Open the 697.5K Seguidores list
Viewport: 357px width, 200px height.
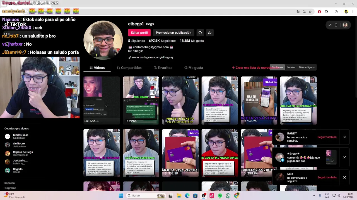[162, 41]
